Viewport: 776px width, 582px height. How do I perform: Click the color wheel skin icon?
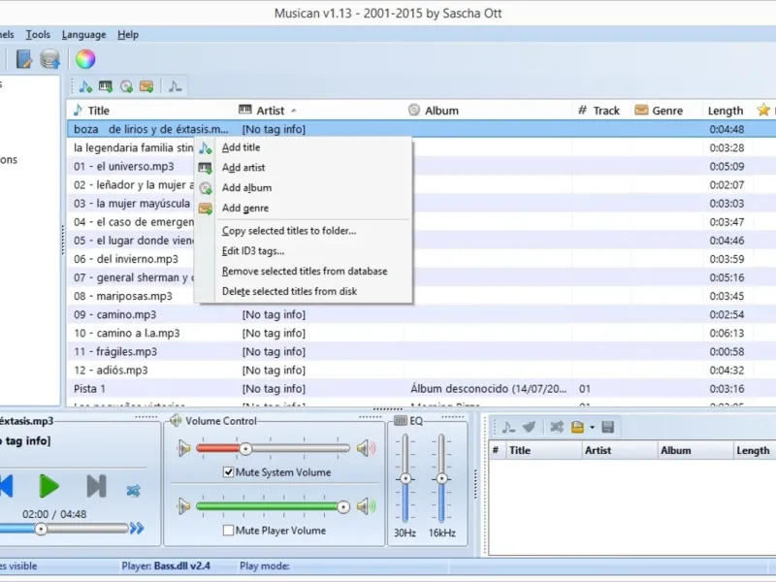pyautogui.click(x=85, y=59)
